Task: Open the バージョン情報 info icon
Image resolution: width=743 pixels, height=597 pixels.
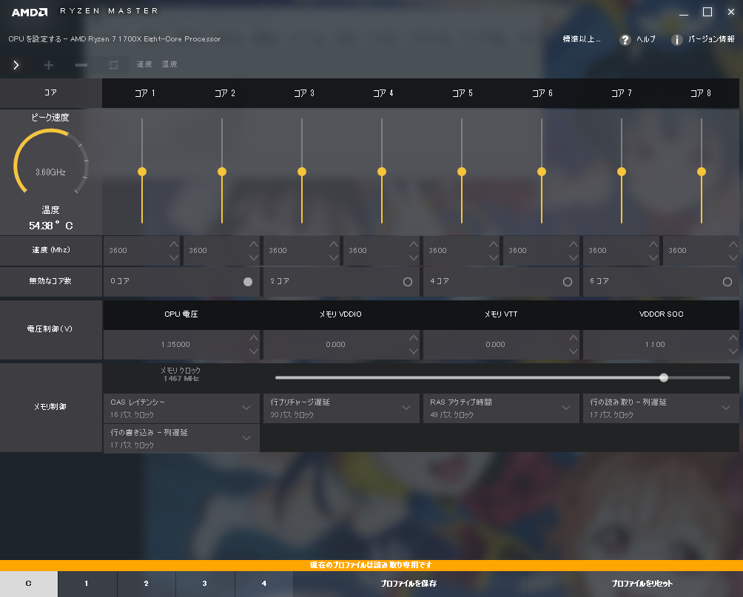Action: pos(676,40)
